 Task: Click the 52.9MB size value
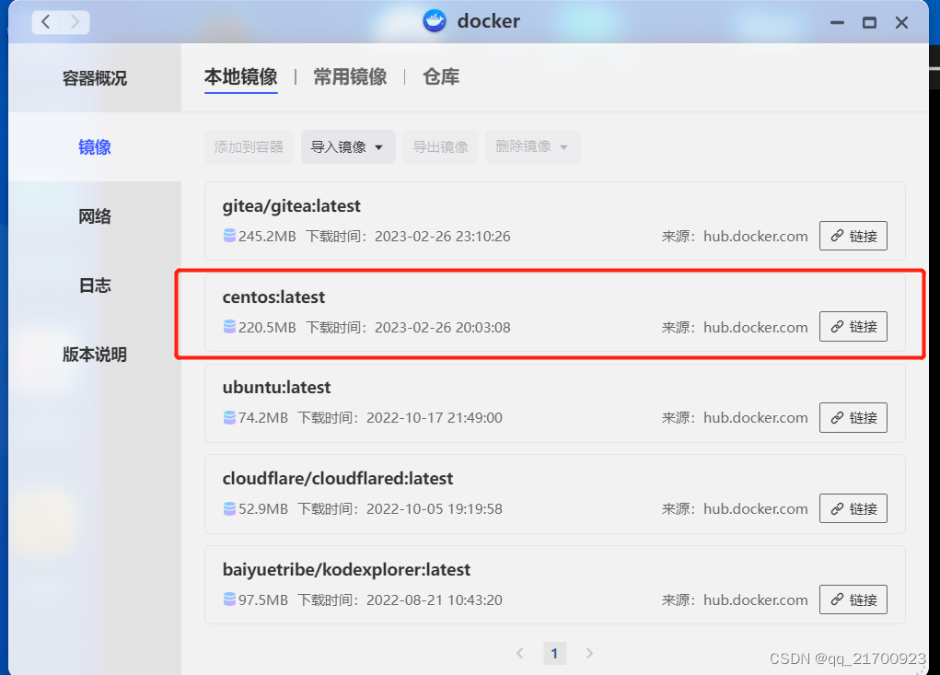point(263,509)
